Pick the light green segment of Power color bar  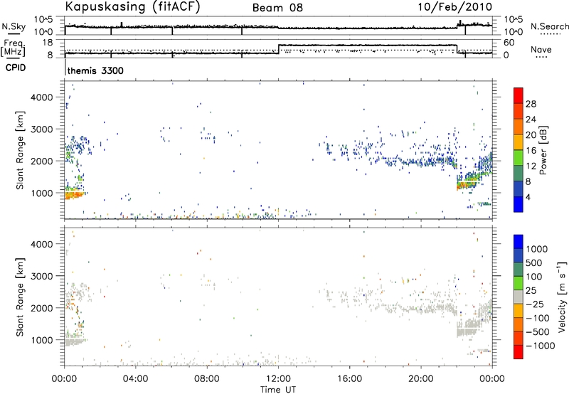click(519, 157)
